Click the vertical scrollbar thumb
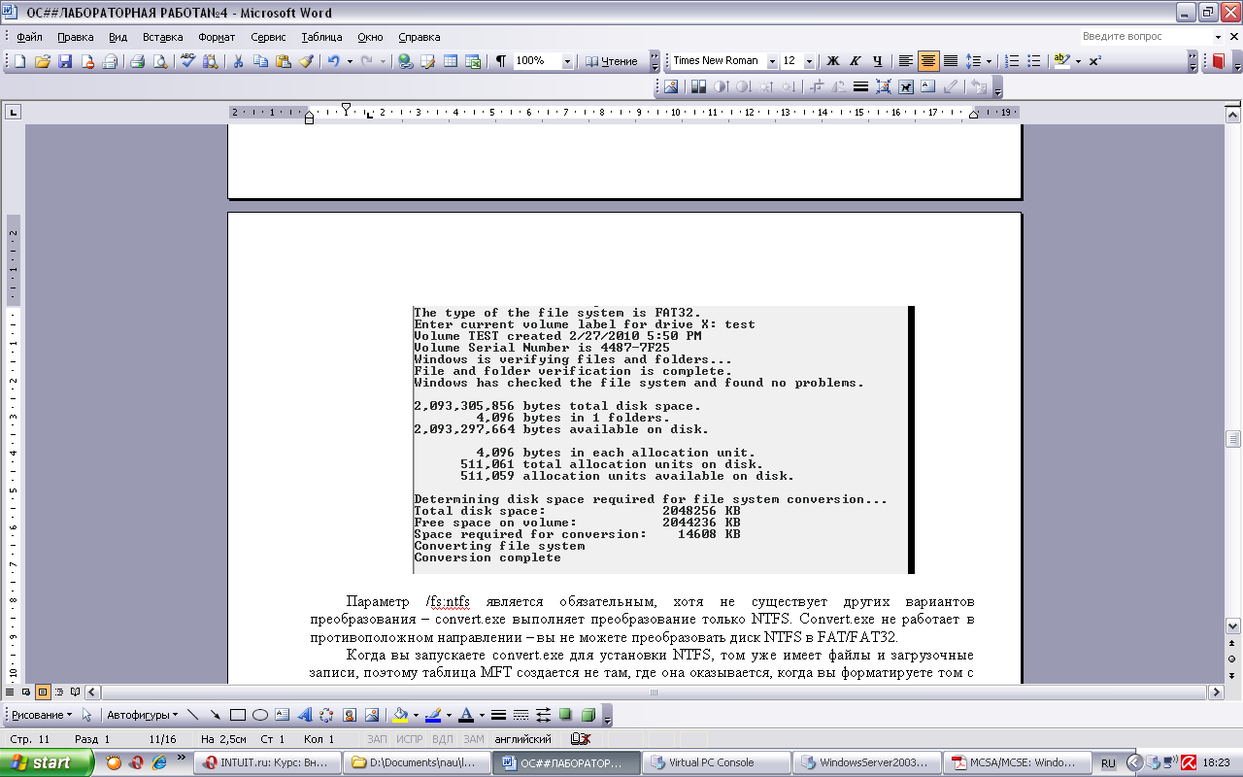The width and height of the screenshot is (1243, 777). (x=1233, y=438)
